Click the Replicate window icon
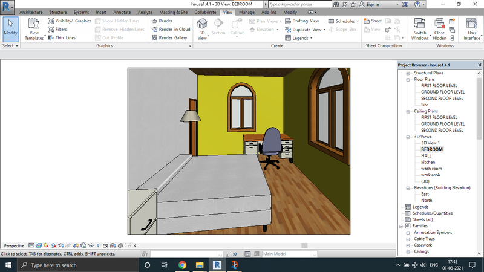The width and height of the screenshot is (484, 272). coord(452,21)
